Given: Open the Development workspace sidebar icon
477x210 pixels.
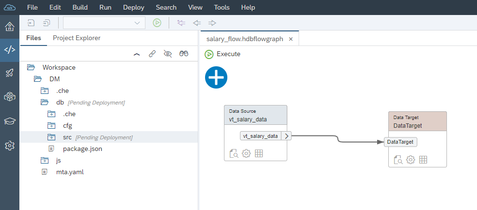Looking at the screenshot, I should pyautogui.click(x=10, y=50).
